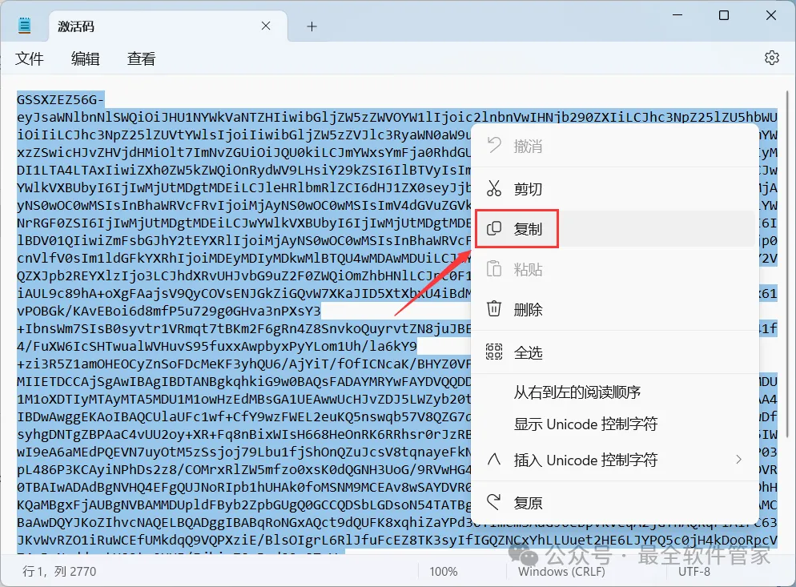Add a new tab with plus button
796x587 pixels.
click(x=312, y=26)
